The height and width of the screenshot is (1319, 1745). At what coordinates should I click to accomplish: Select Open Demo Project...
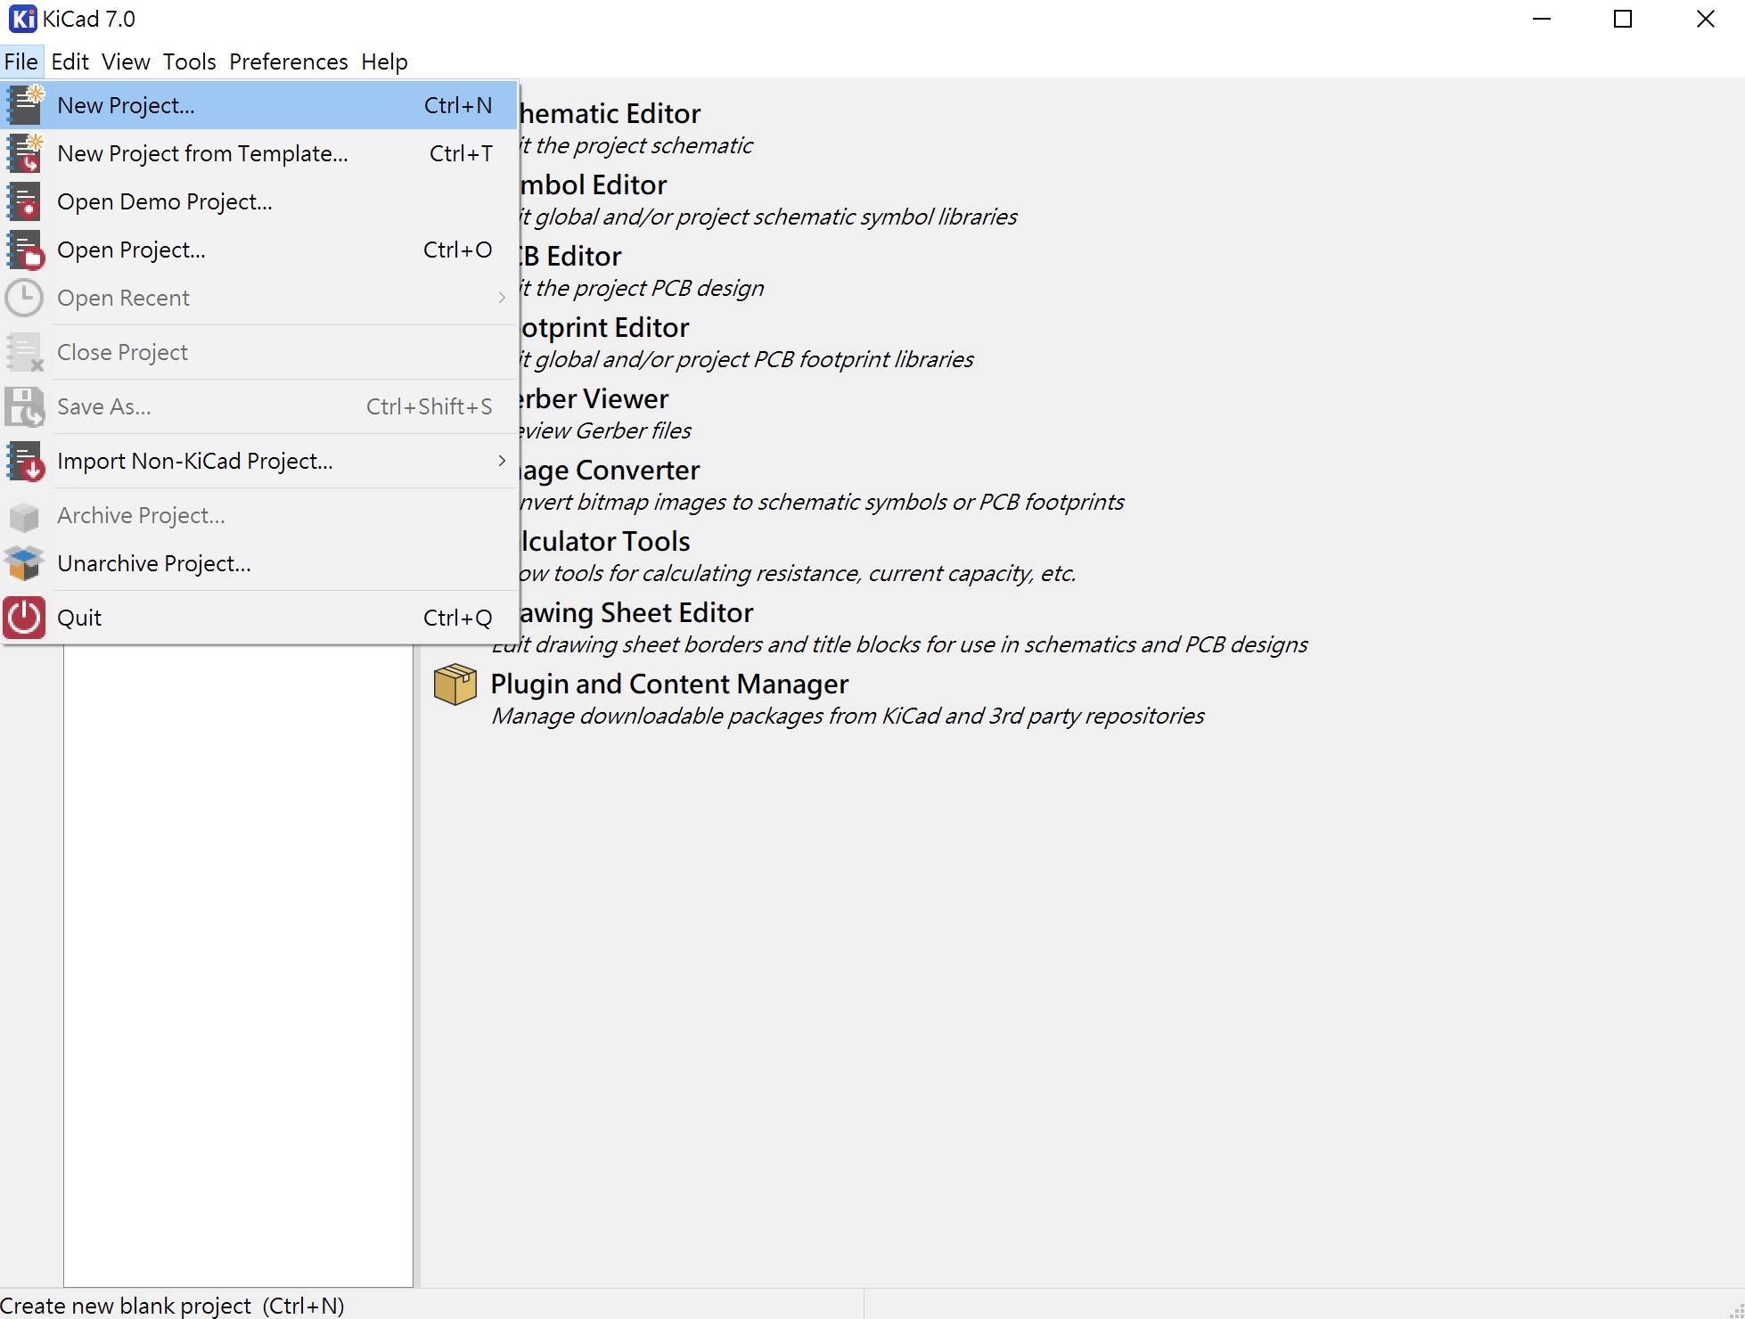(x=258, y=201)
